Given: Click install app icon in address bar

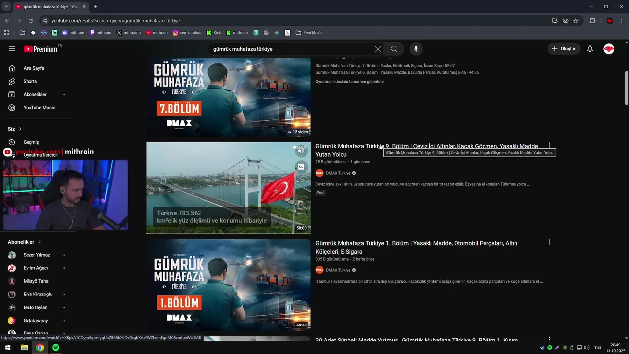Looking at the screenshot, I should (x=555, y=21).
